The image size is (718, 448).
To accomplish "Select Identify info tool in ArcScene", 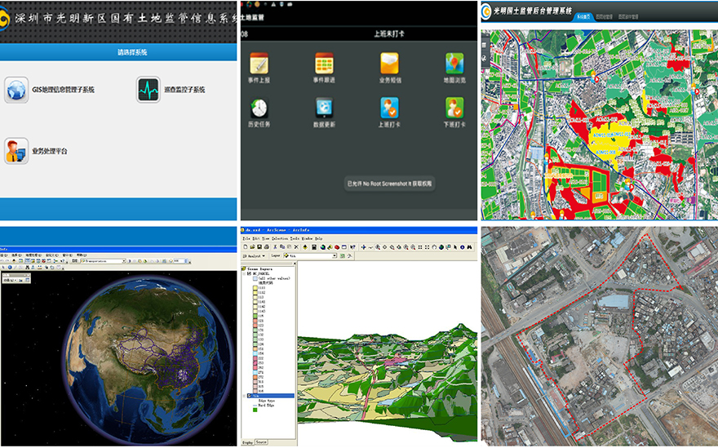I will [463, 247].
